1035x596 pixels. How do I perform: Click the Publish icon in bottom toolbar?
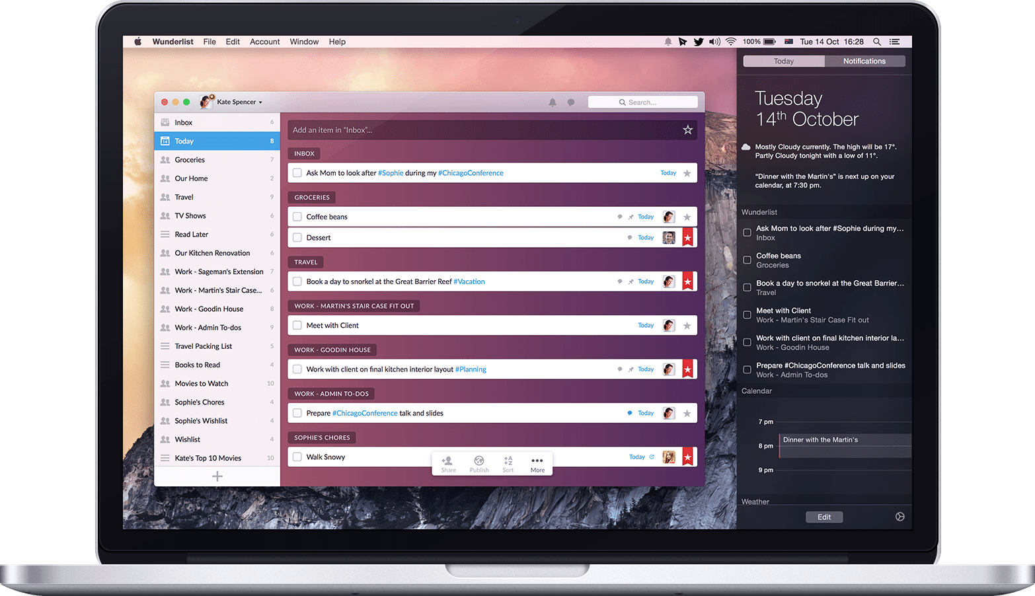tap(479, 464)
